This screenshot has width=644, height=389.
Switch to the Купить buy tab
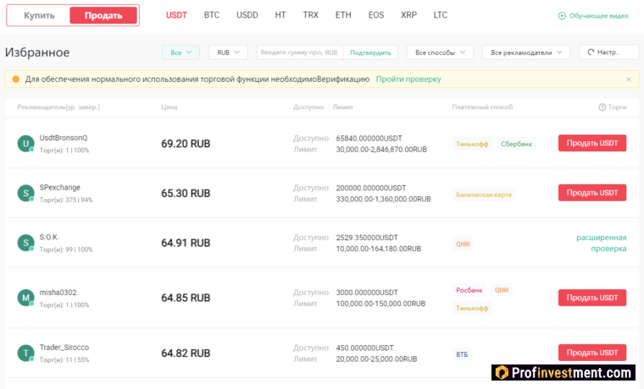(39, 15)
